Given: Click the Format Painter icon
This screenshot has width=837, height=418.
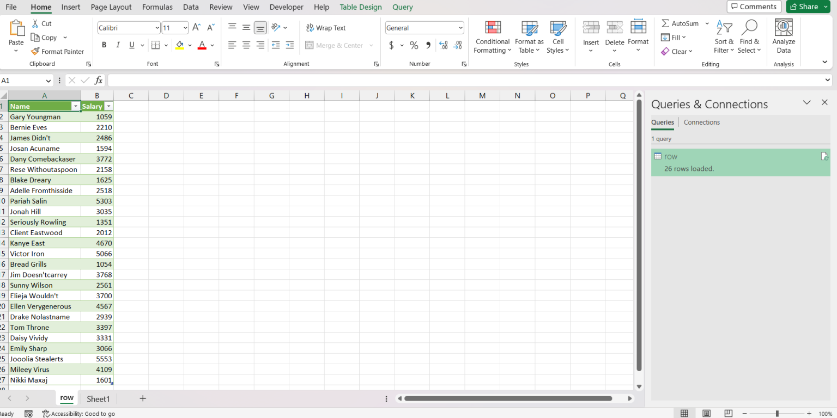Looking at the screenshot, I should click(x=35, y=51).
